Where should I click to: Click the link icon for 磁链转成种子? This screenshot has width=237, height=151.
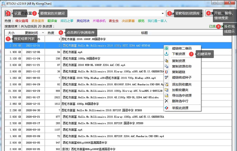pos(166,77)
